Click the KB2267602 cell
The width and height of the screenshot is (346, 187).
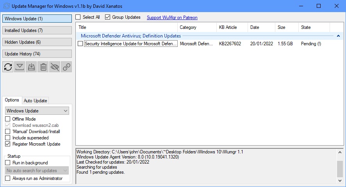click(230, 44)
